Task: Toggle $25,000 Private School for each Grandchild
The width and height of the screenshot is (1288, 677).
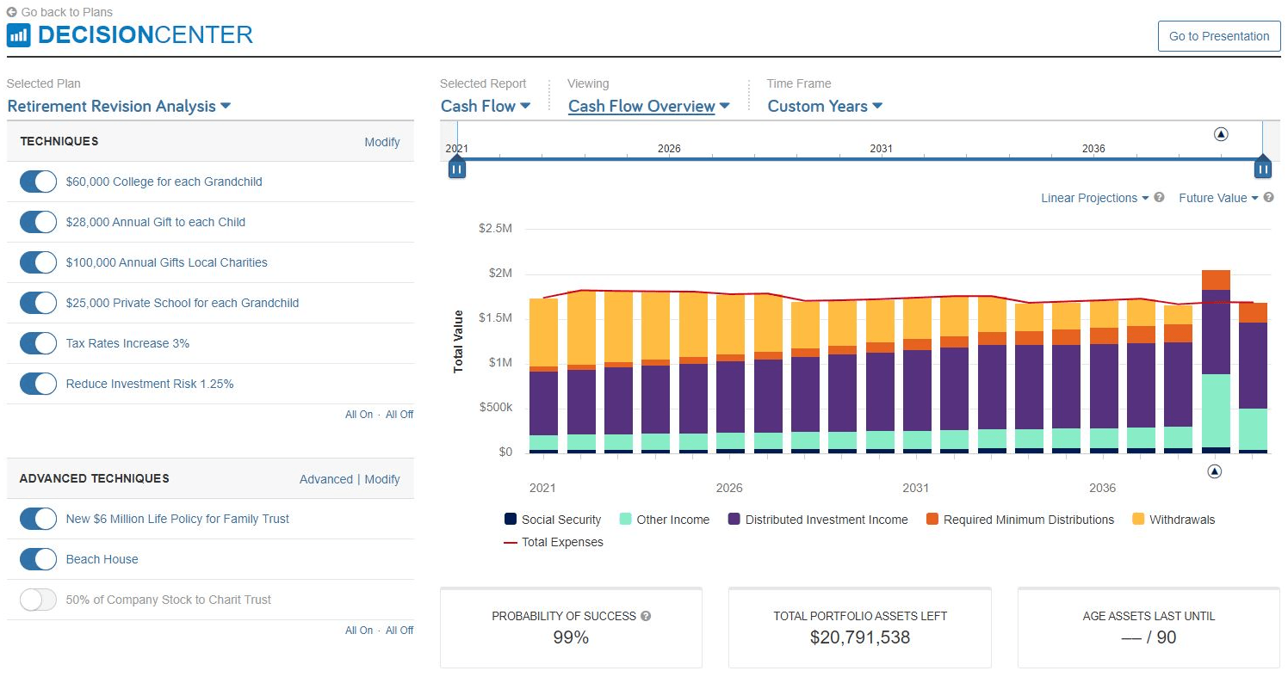Action: tap(38, 303)
